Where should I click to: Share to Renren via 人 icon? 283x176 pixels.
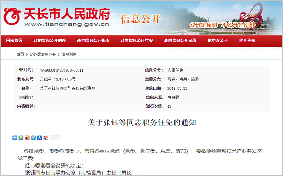point(40,137)
